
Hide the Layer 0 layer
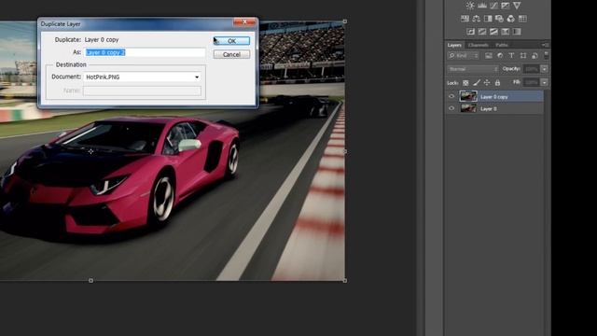coord(451,108)
